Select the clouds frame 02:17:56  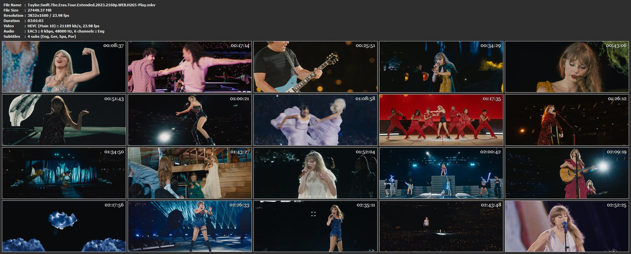coord(64,226)
